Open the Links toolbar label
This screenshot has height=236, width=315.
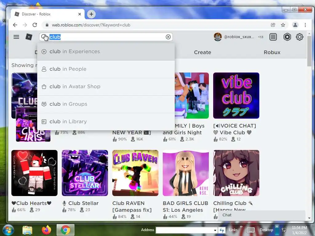pyautogui.click(x=233, y=230)
